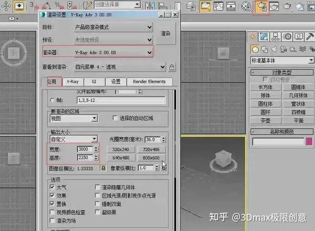The width and height of the screenshot is (315, 231).
Task: Open the Curve Editor toolbar icon
Action: pos(218,6)
